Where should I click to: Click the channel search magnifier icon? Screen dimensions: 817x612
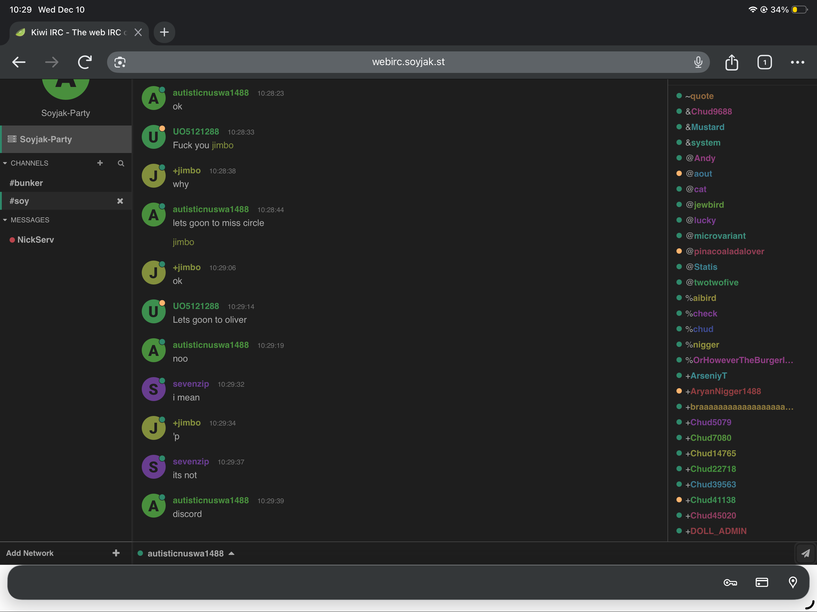121,163
